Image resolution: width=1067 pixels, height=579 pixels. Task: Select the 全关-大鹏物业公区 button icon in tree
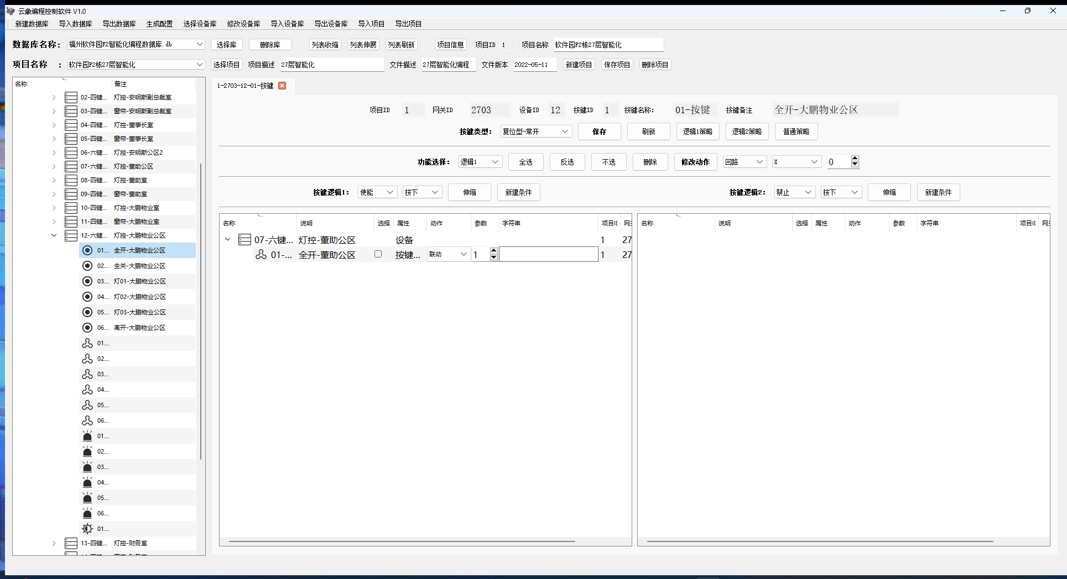[87, 266]
